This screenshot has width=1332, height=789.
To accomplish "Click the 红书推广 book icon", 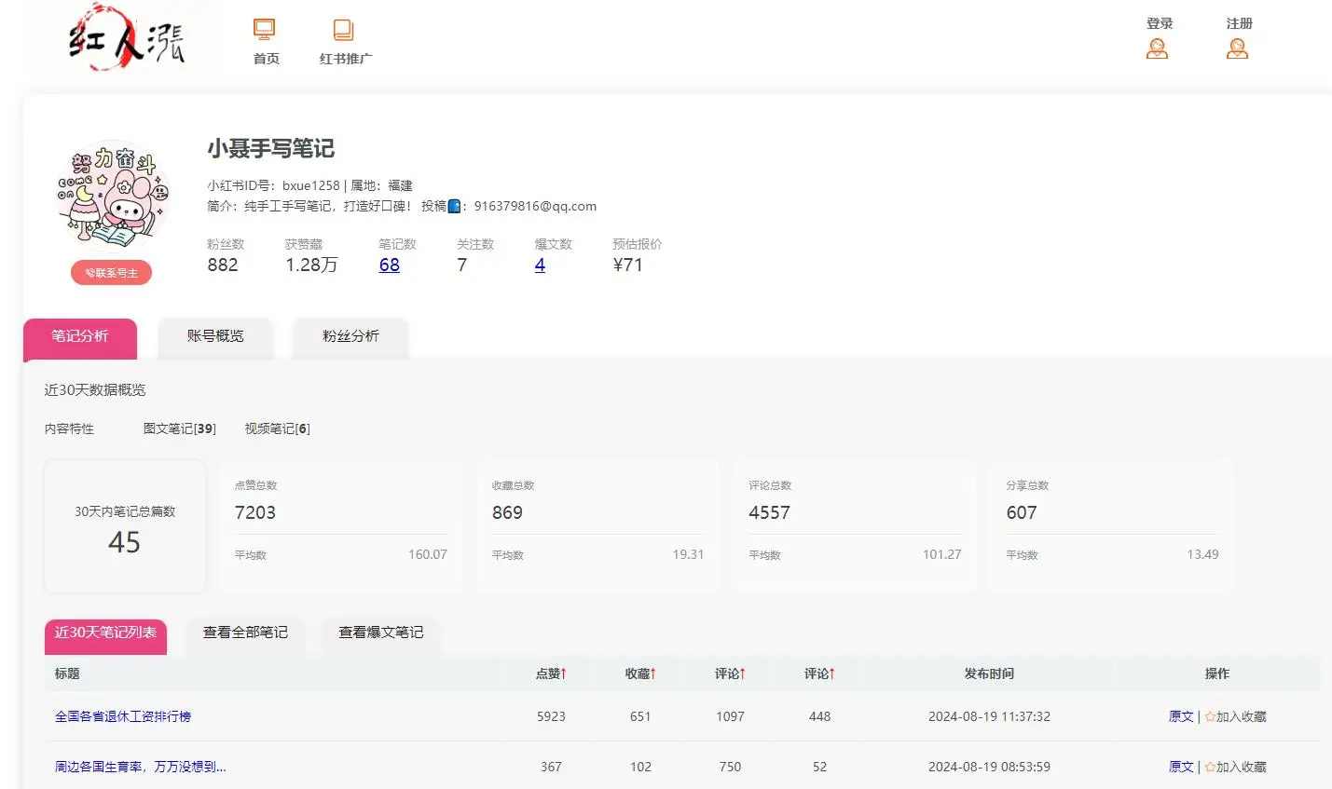I will click(x=343, y=29).
